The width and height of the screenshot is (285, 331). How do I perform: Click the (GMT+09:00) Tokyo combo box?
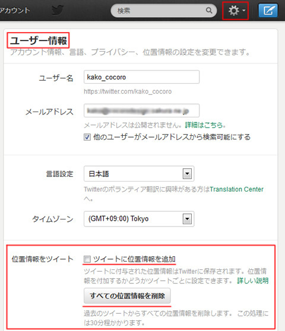pyautogui.click(x=139, y=219)
